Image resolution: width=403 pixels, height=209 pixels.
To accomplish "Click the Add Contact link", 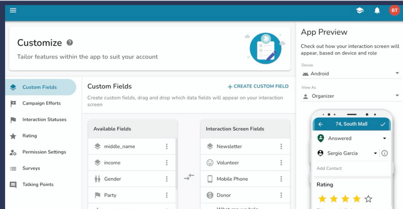I will (329, 168).
